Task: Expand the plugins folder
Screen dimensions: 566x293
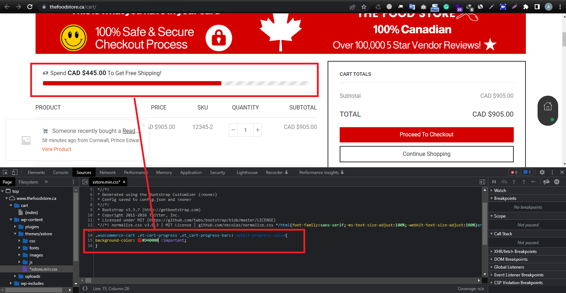Action: tap(15, 226)
